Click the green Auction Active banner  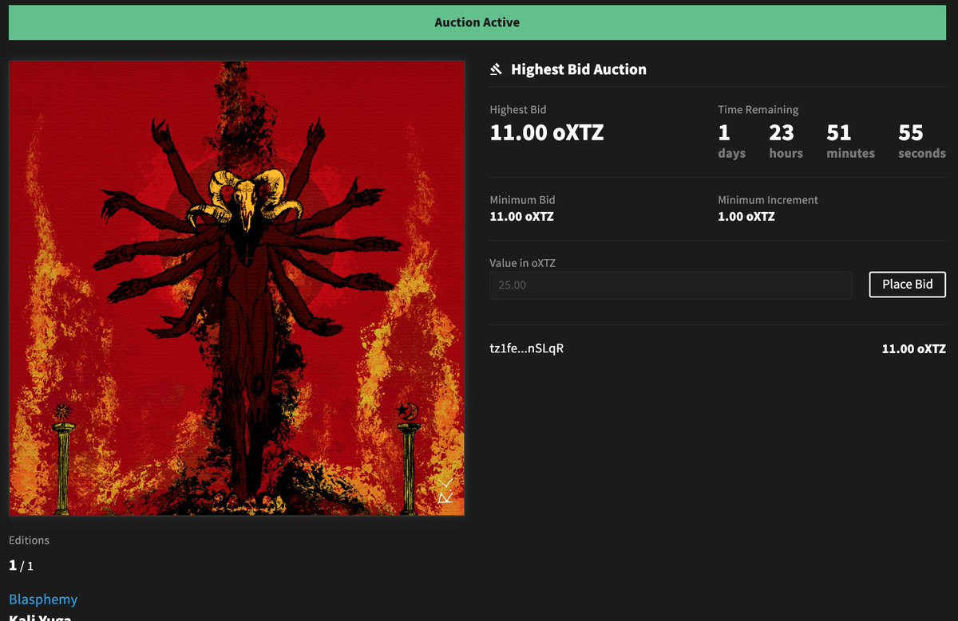[x=477, y=22]
